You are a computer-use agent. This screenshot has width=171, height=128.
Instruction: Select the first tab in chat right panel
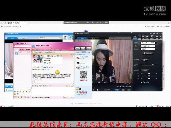click(78, 52)
